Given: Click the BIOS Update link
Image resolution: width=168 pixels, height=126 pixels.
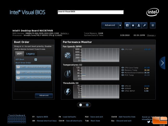Looking at the screenshot, I should [65, 33].
